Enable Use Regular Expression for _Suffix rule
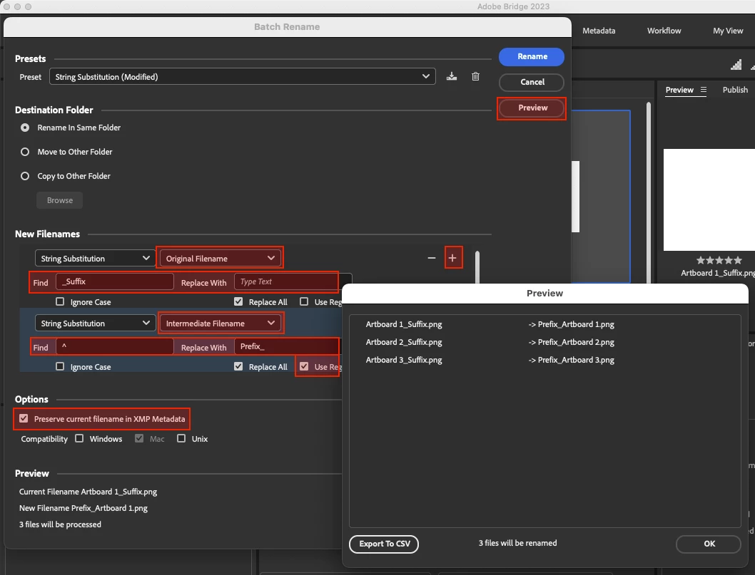This screenshot has width=755, height=575. click(x=304, y=301)
